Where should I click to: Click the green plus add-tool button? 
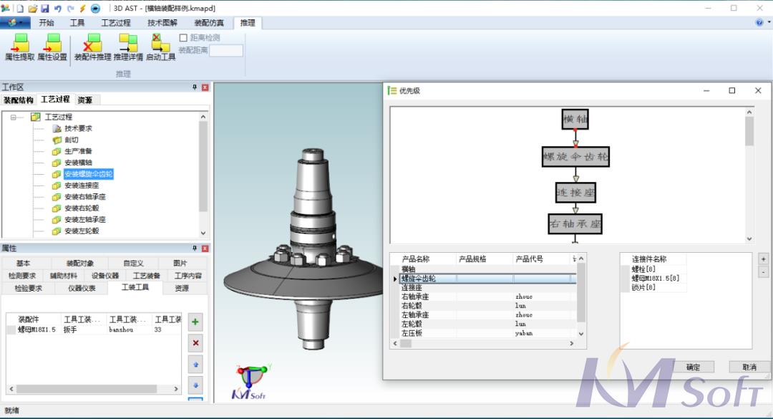pos(195,322)
